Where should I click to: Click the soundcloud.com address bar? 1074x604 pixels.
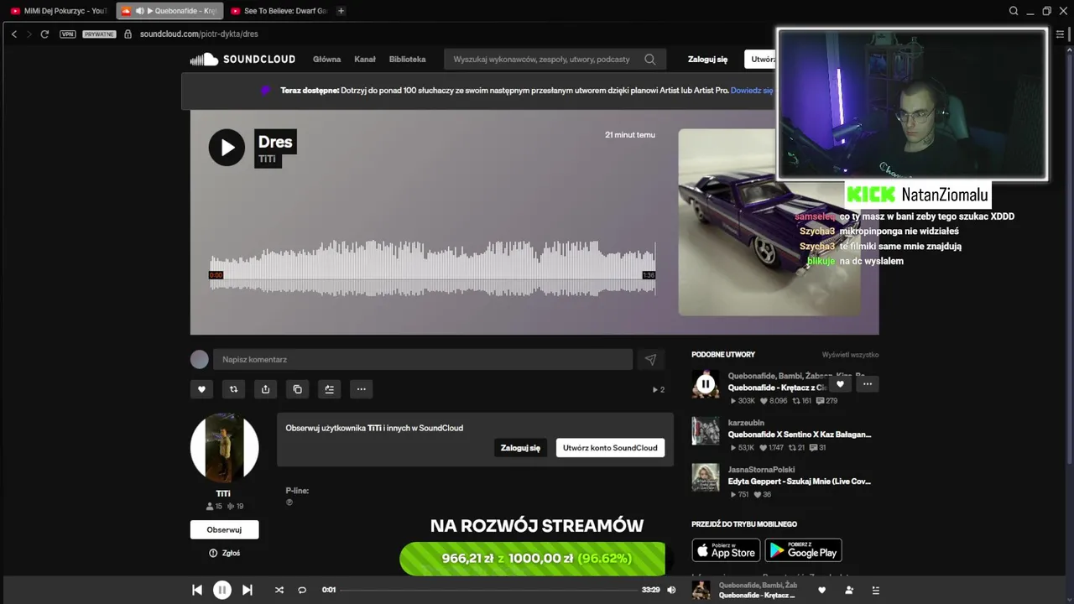199,34
